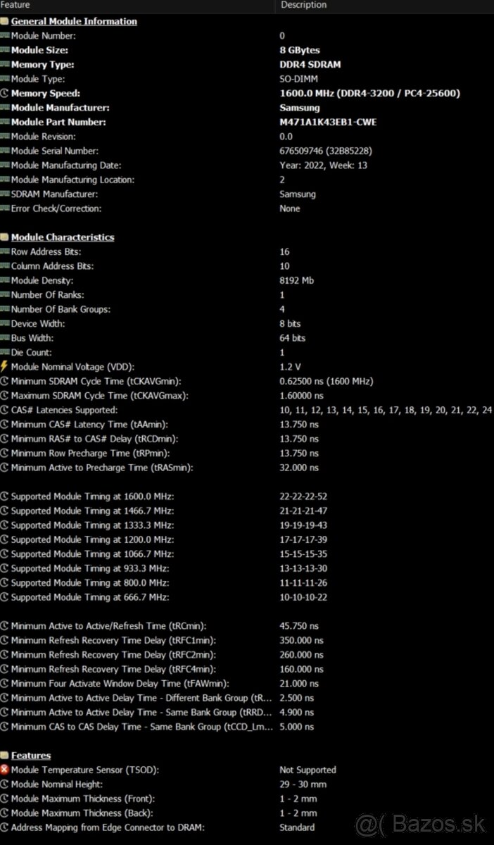
Task: Click chip icon next to Bus Width
Action: click(5, 338)
